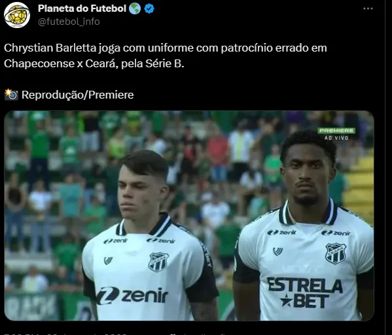Click the PREMIERE logo in the image
The width and height of the screenshot is (392, 335).
tap(336, 131)
